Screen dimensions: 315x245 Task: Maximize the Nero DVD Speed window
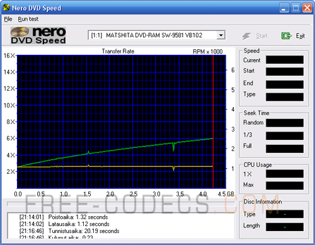295,8
